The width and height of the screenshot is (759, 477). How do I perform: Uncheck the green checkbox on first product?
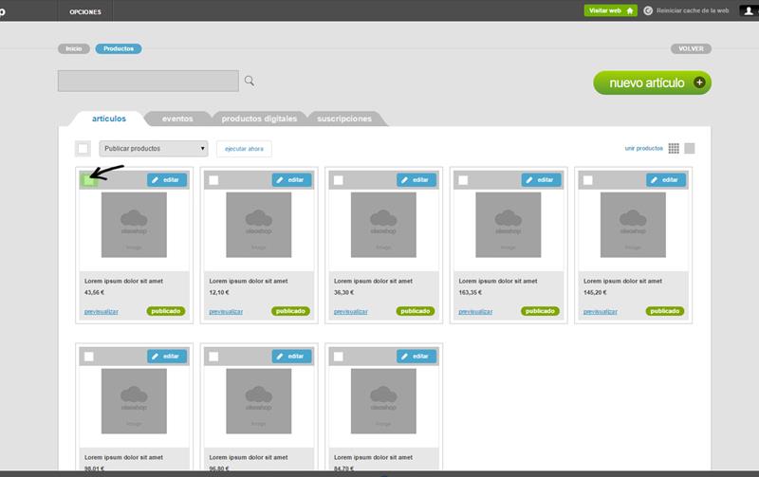[89, 179]
